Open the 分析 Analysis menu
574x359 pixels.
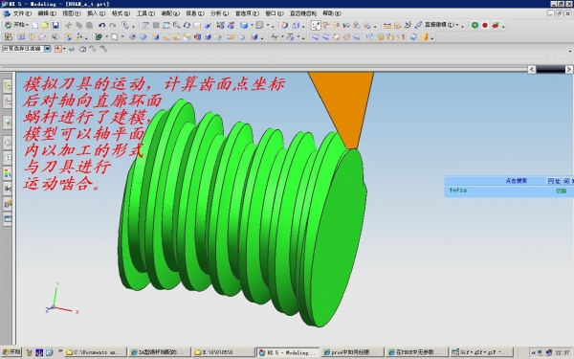[x=219, y=13]
